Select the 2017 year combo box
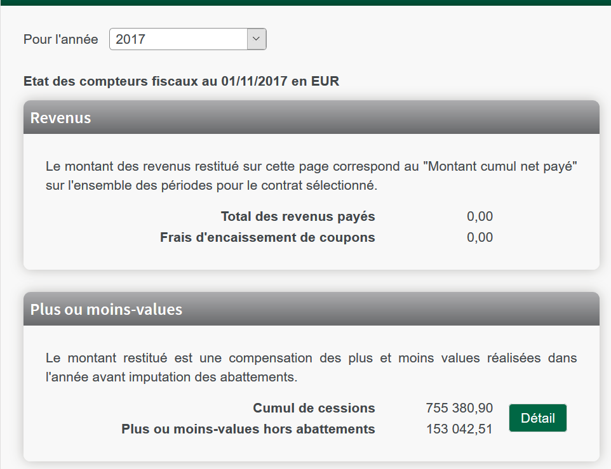Viewport: 611px width, 469px height. coord(188,39)
